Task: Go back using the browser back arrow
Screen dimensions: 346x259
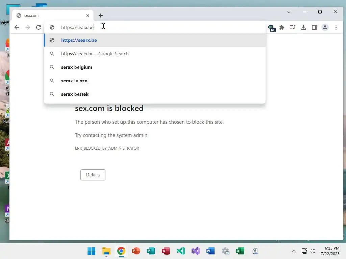Action: pos(17,27)
